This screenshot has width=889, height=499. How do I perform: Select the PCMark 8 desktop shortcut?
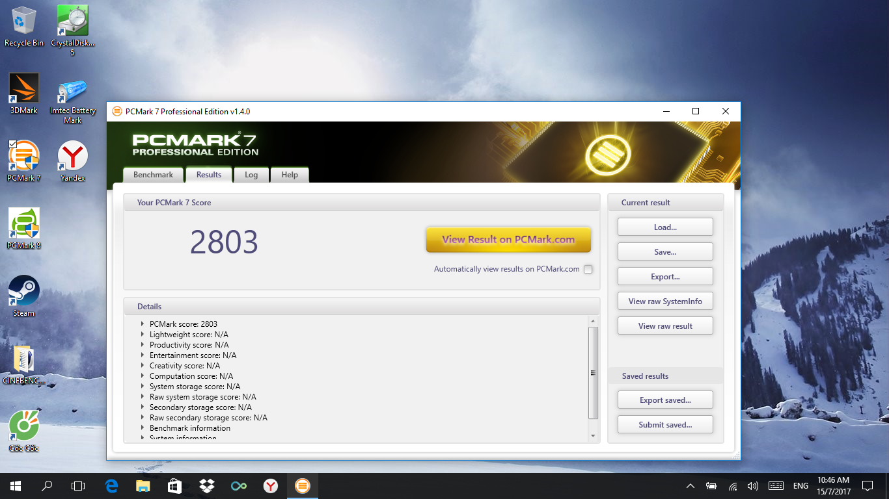[x=24, y=229]
